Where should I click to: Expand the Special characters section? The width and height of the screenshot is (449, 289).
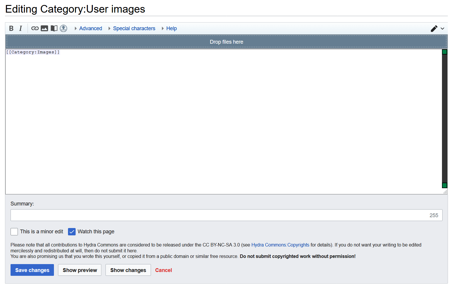coord(134,28)
